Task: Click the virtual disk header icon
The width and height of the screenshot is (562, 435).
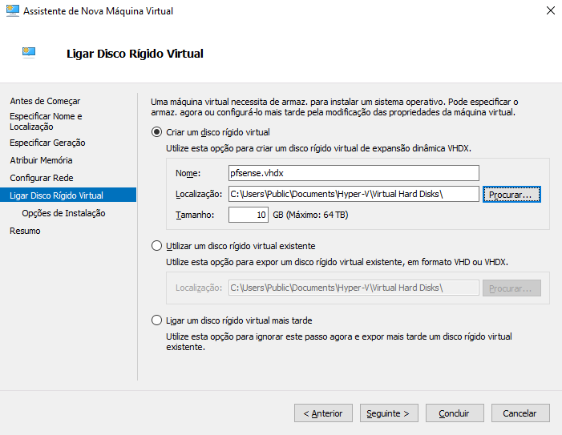Action: point(29,53)
